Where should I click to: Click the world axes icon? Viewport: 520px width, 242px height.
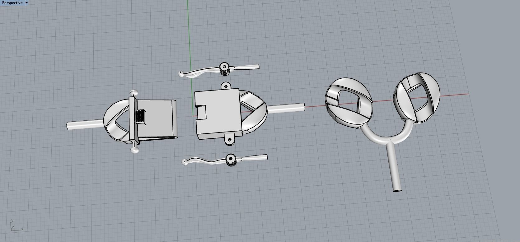(16, 225)
